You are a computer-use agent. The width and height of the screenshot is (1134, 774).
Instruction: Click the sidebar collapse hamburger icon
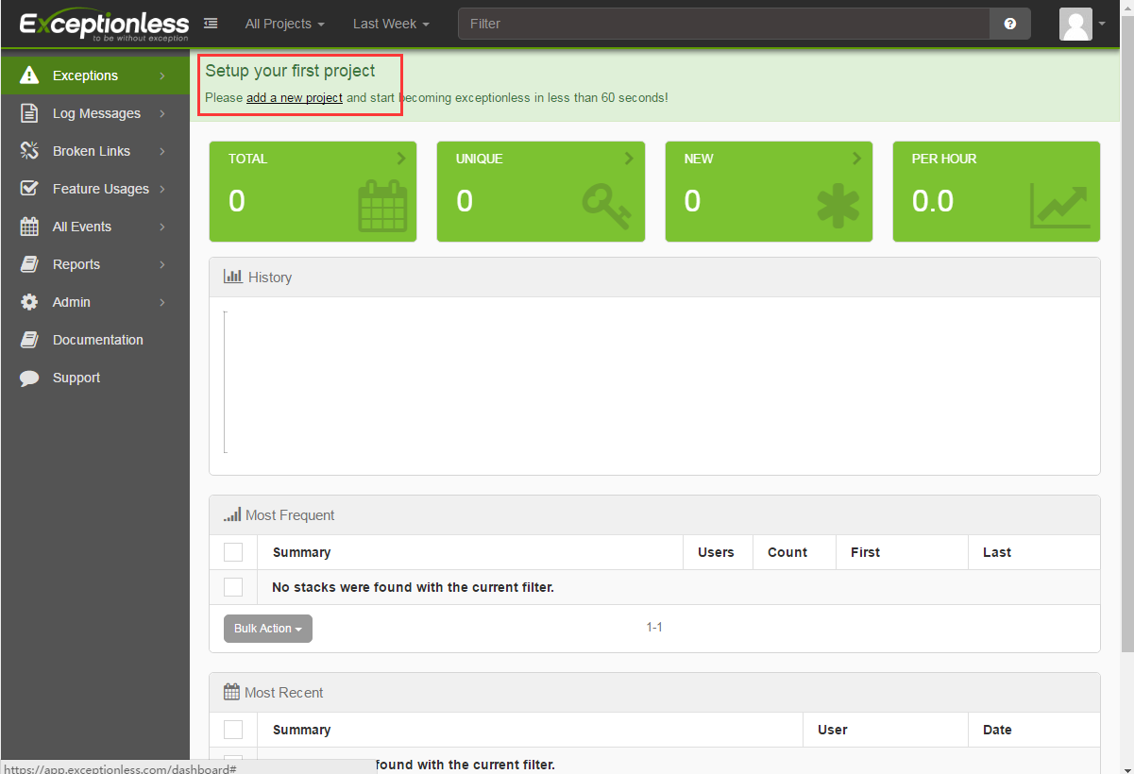click(211, 24)
